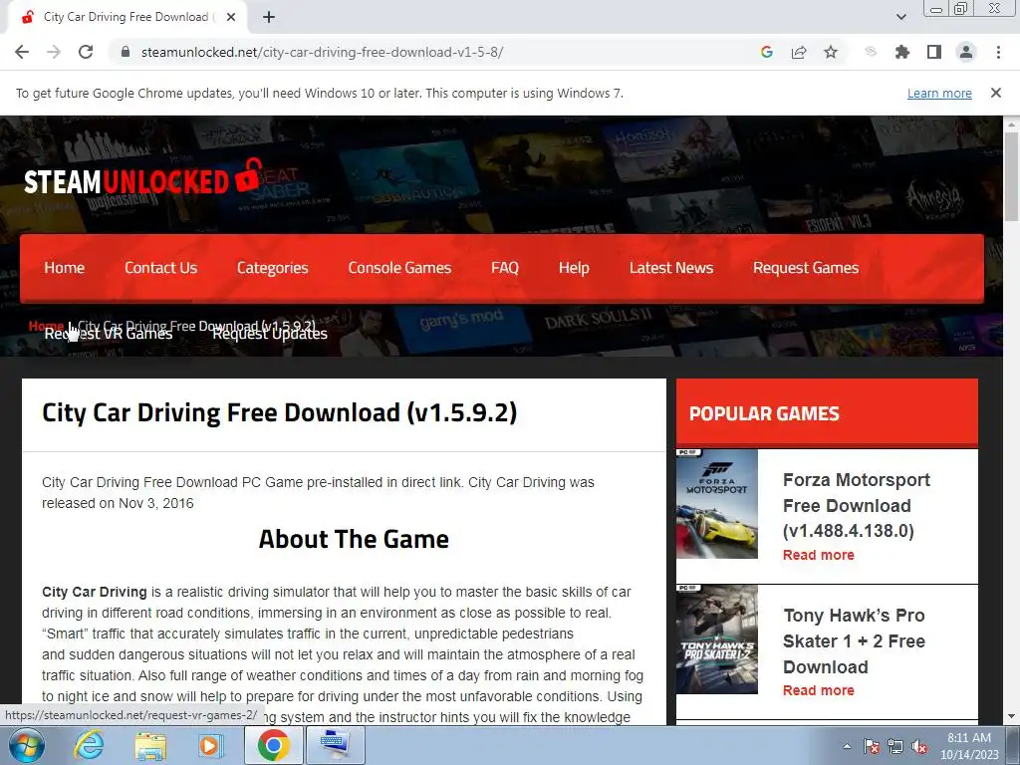Click the POPULAR GAMES header
This screenshot has height=765, width=1020.
(x=764, y=413)
